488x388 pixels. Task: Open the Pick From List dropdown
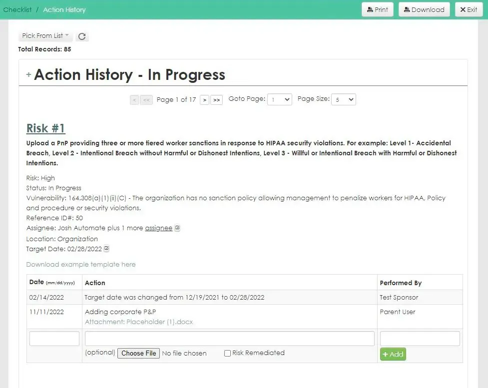[x=45, y=36]
